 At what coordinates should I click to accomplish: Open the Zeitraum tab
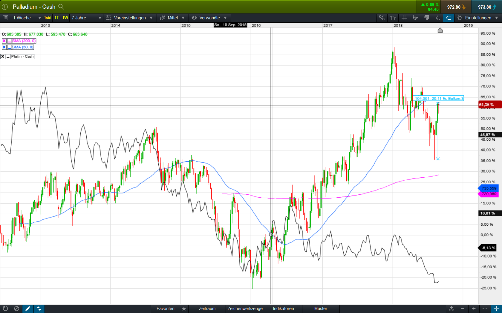(207, 309)
